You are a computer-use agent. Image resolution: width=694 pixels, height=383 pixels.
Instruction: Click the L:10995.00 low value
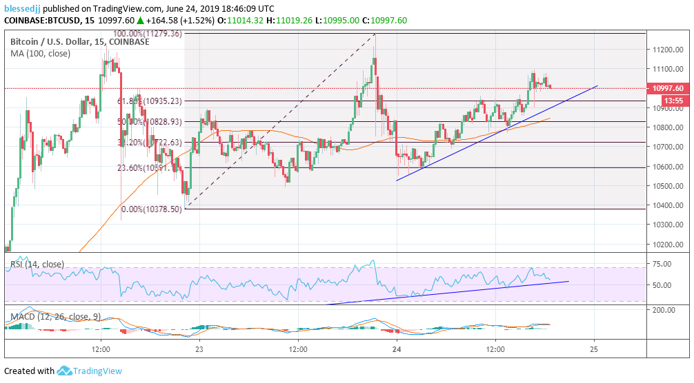337,20
